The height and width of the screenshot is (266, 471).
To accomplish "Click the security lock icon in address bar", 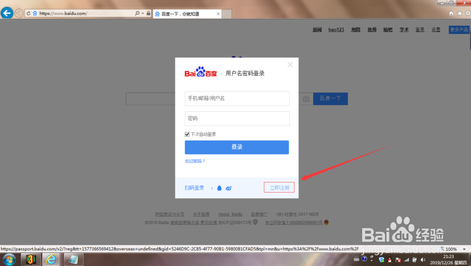I will (x=148, y=14).
